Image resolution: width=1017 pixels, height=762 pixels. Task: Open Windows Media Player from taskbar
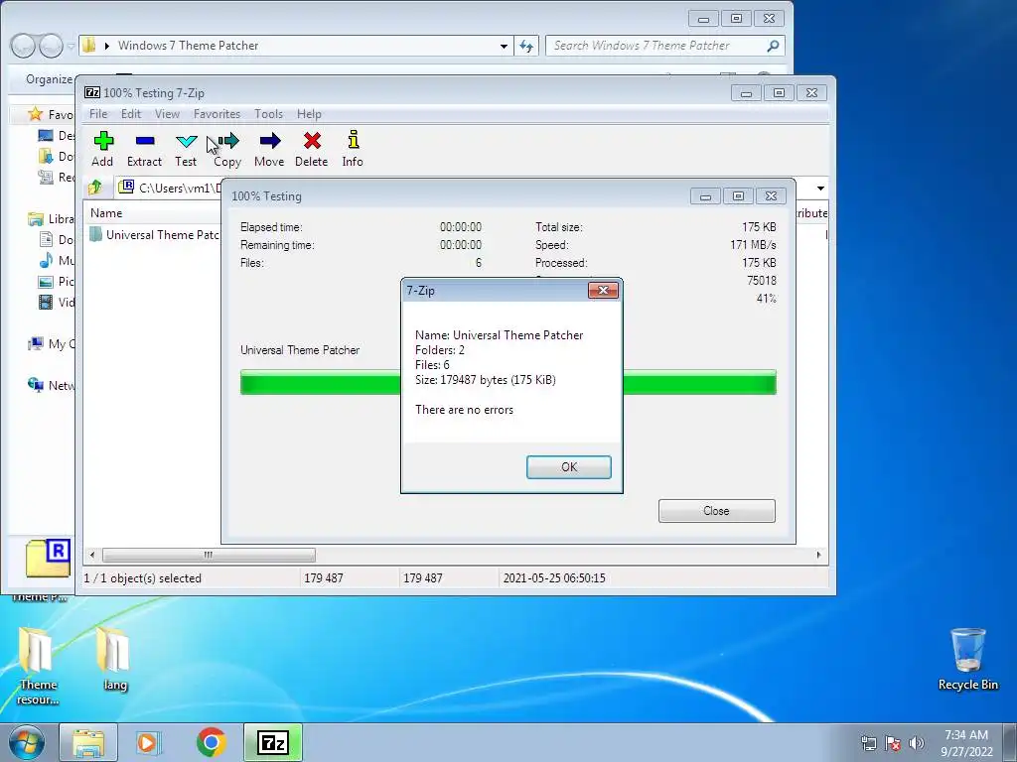tap(148, 742)
